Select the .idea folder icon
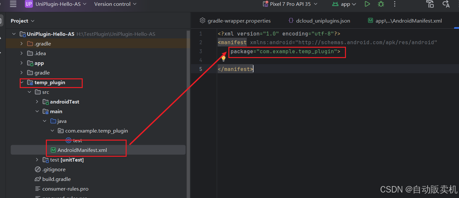The image size is (459, 198). pos(30,53)
